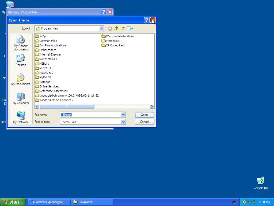Click the Cancel button

pyautogui.click(x=144, y=122)
